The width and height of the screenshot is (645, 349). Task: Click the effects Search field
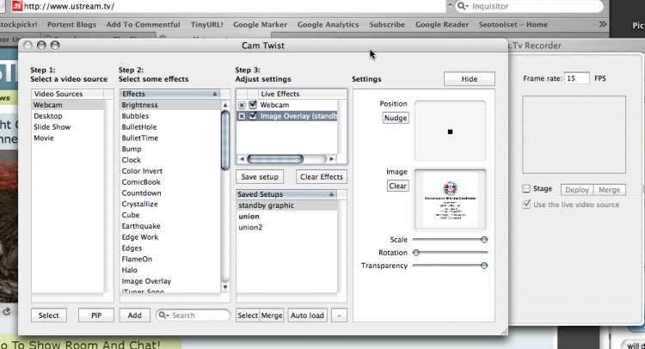(x=193, y=315)
